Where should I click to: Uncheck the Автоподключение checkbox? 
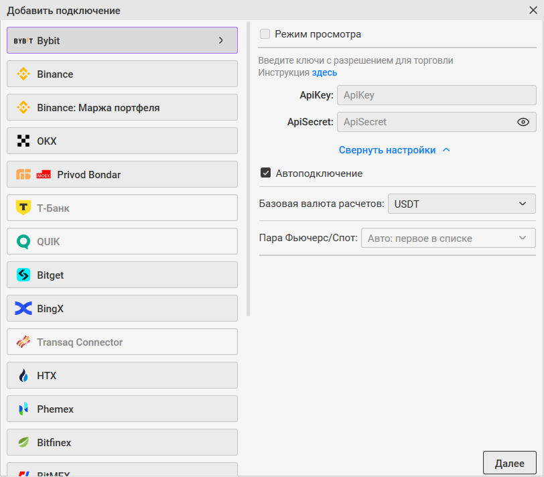(x=266, y=174)
